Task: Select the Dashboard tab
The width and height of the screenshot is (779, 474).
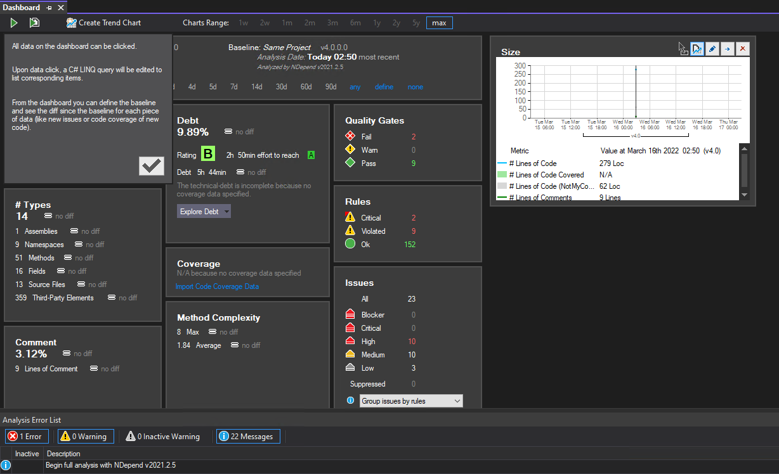Action: 21,8
